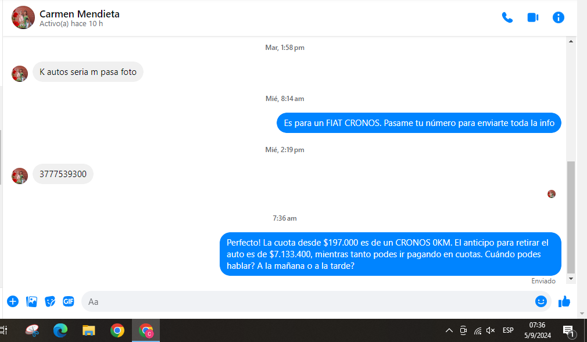
Task: Open Microsoft Edge from the taskbar
Action: coord(60,330)
